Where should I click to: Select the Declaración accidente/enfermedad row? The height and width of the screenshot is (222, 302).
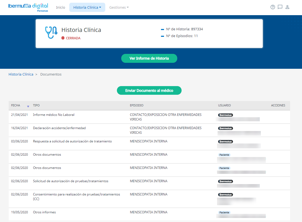point(59,128)
